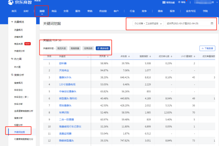The image size is (219, 146).
Task: Open 店铺来源 in sidebar
Action: [x=18, y=37]
